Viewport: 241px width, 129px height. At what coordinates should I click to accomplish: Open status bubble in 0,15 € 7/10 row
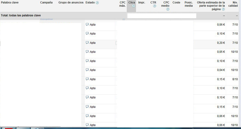point(87,106)
